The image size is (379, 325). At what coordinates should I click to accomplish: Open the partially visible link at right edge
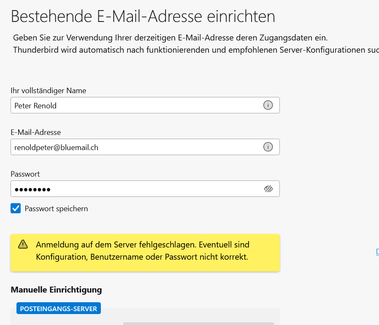pyautogui.click(x=377, y=252)
